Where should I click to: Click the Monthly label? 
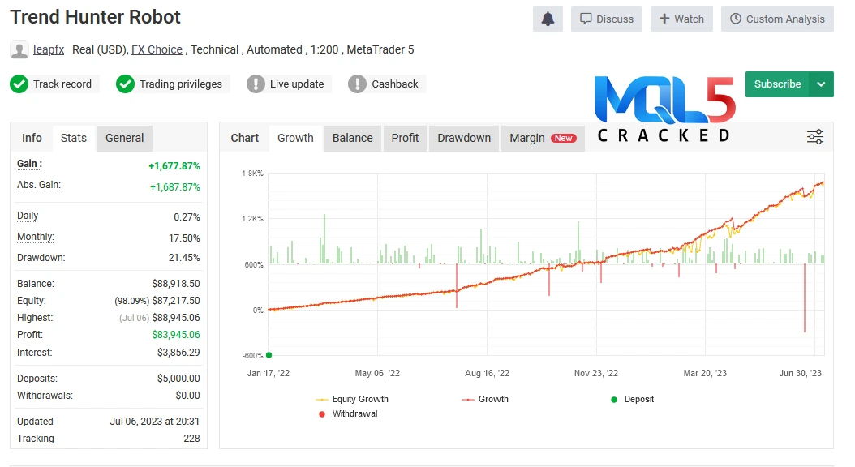(36, 237)
